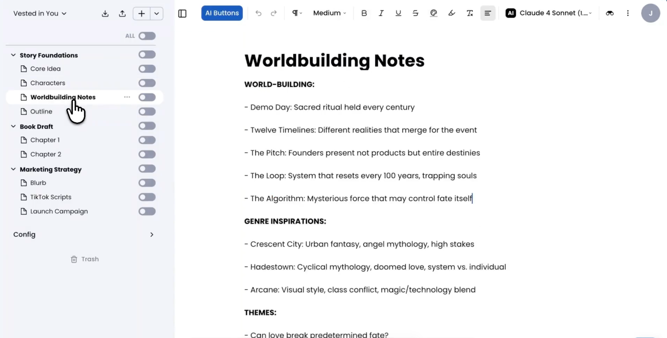667x338 pixels.
Task: Open the Claude 4 Sonnet model dropdown
Action: pos(549,13)
